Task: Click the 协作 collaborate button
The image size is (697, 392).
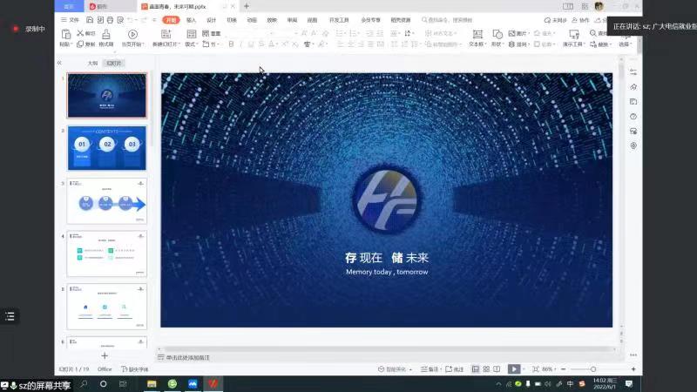Action: (582, 19)
